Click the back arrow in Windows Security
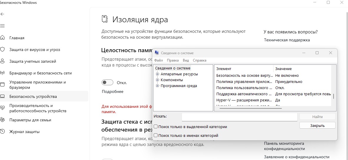 coord(2,14)
